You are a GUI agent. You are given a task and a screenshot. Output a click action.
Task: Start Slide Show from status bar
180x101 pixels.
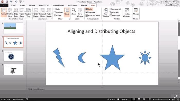point(149,99)
